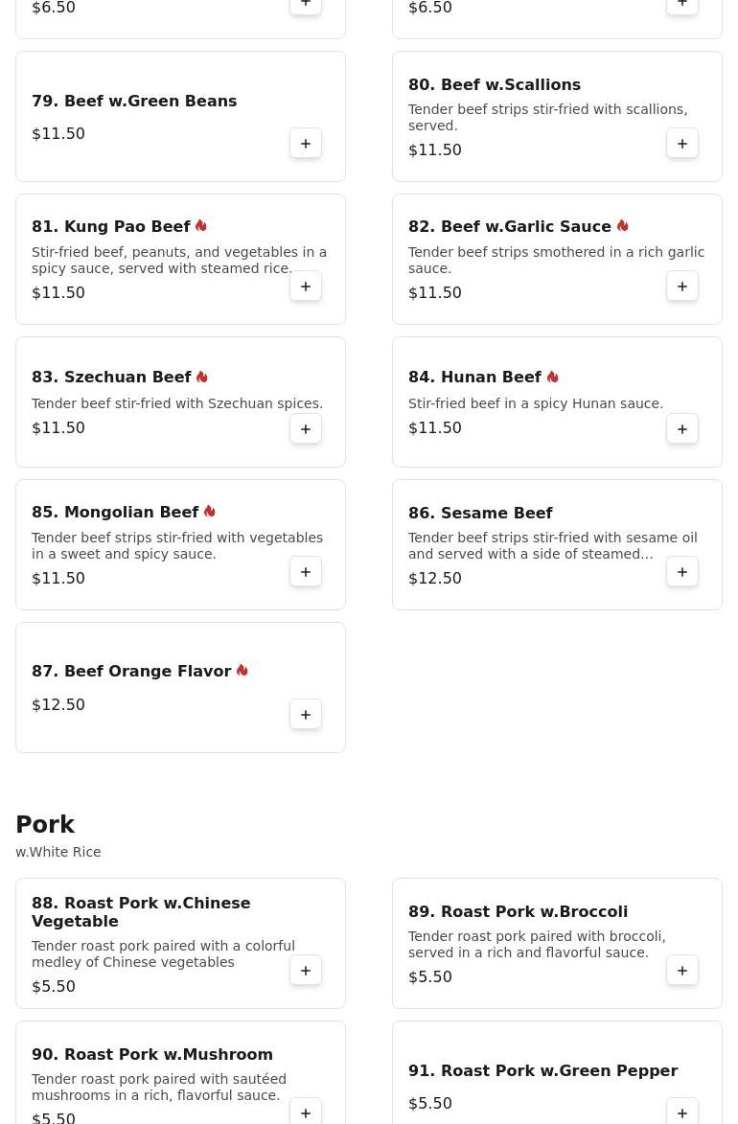Add Roast Pork w.Chinese Vegetable to order

click(306, 970)
